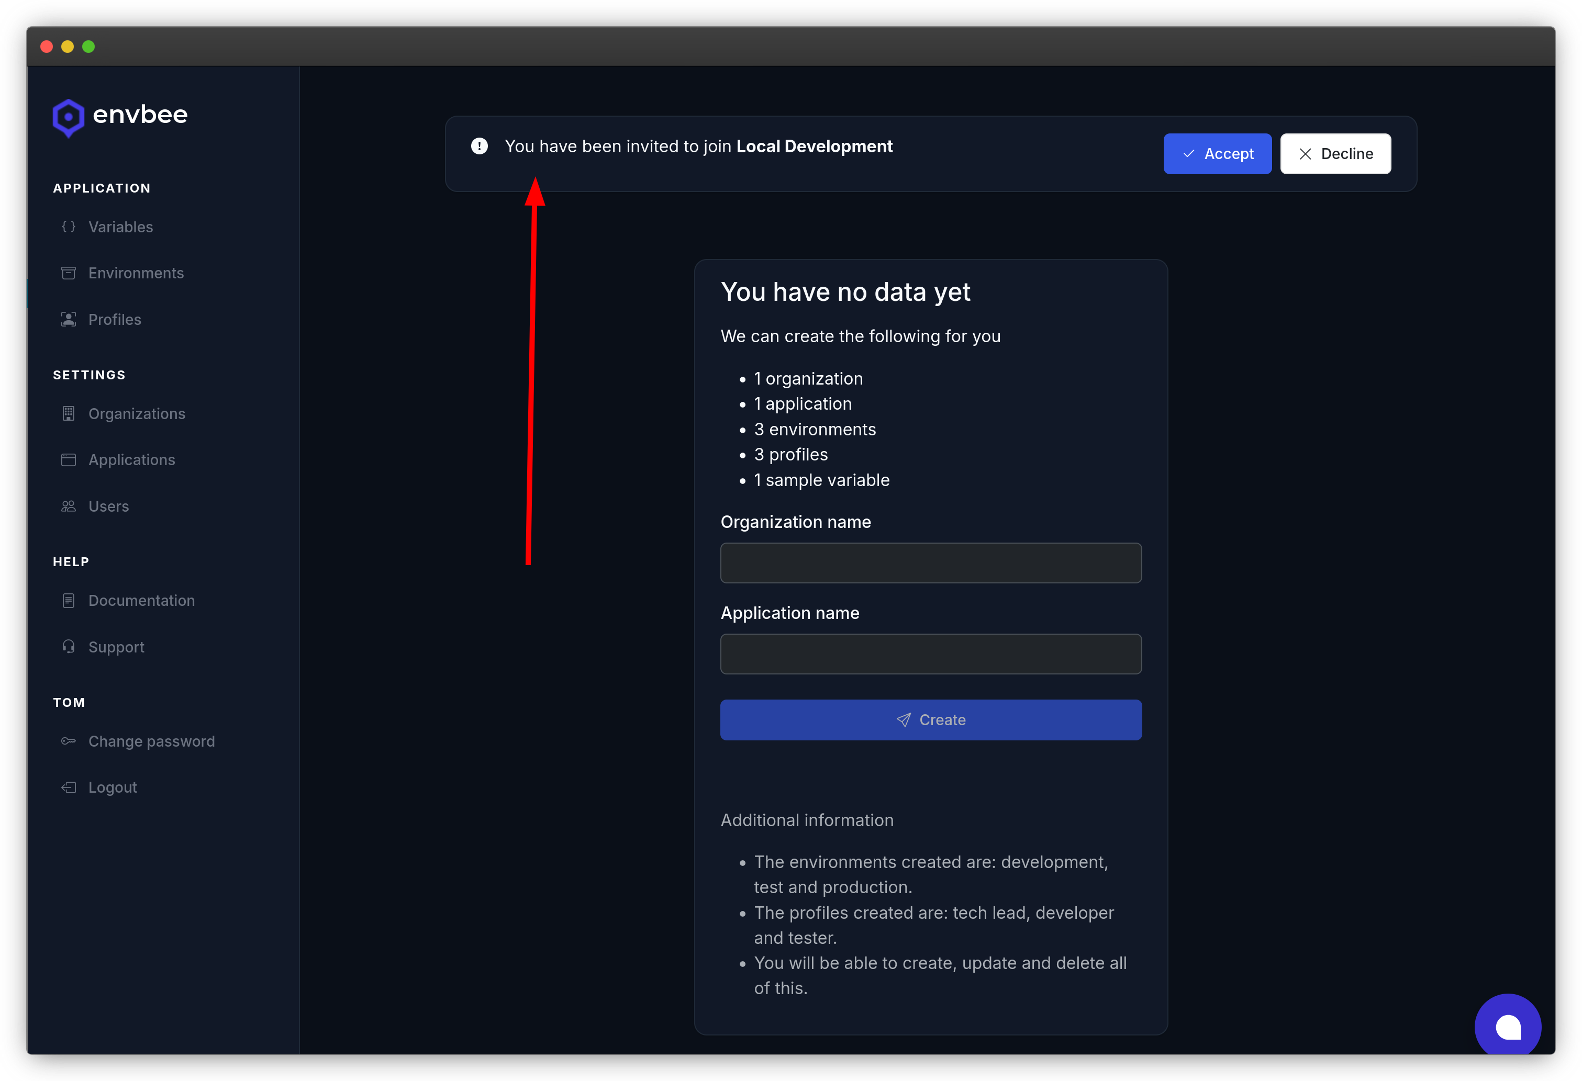
Task: Click the Organizations building icon
Action: click(69, 414)
